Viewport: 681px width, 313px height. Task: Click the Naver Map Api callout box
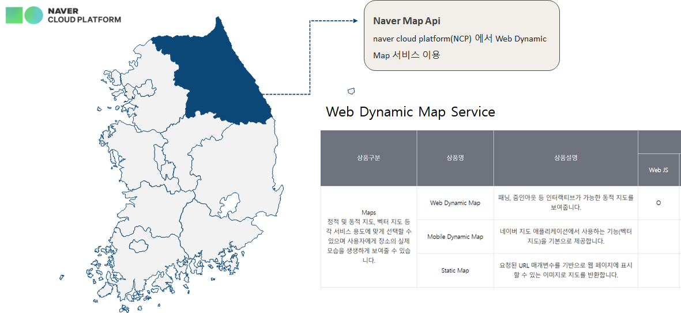coord(461,36)
